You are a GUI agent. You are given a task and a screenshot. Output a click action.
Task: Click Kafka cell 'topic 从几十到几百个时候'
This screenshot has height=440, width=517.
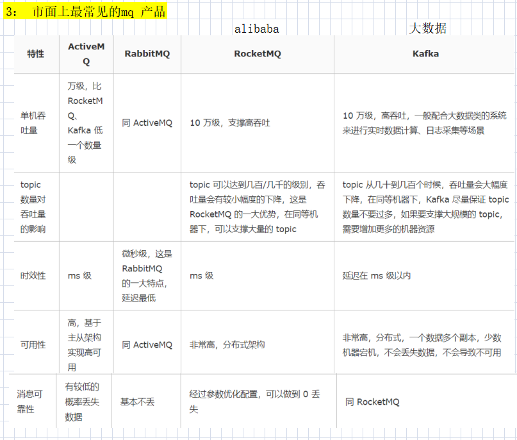point(425,207)
